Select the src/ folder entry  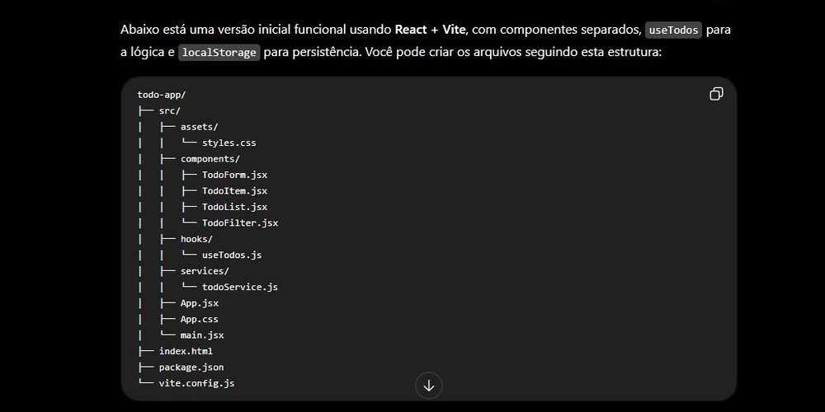[x=169, y=111]
